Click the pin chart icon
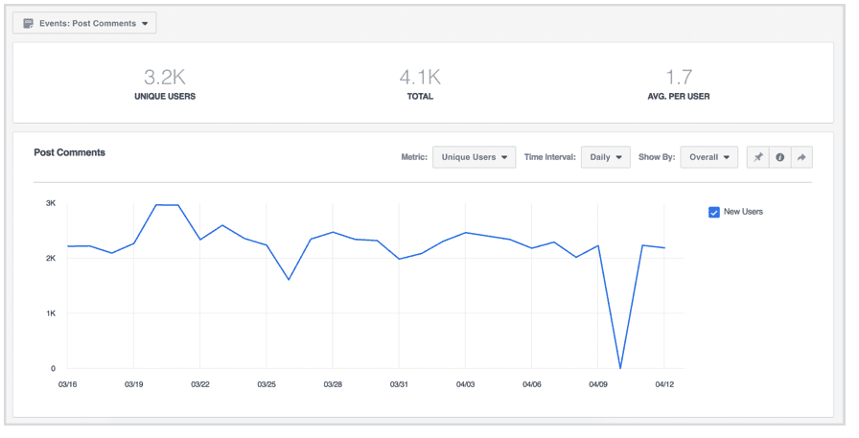Viewport: 859px width, 438px height. (758, 157)
